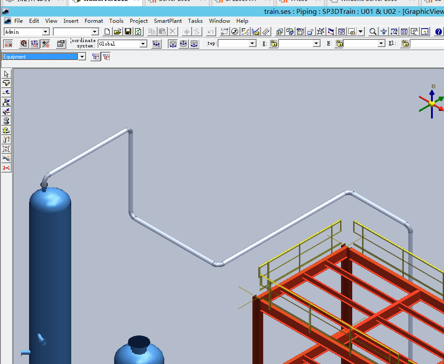The height and width of the screenshot is (364, 444).
Task: Open the Step value dropdown
Action: tap(252, 43)
